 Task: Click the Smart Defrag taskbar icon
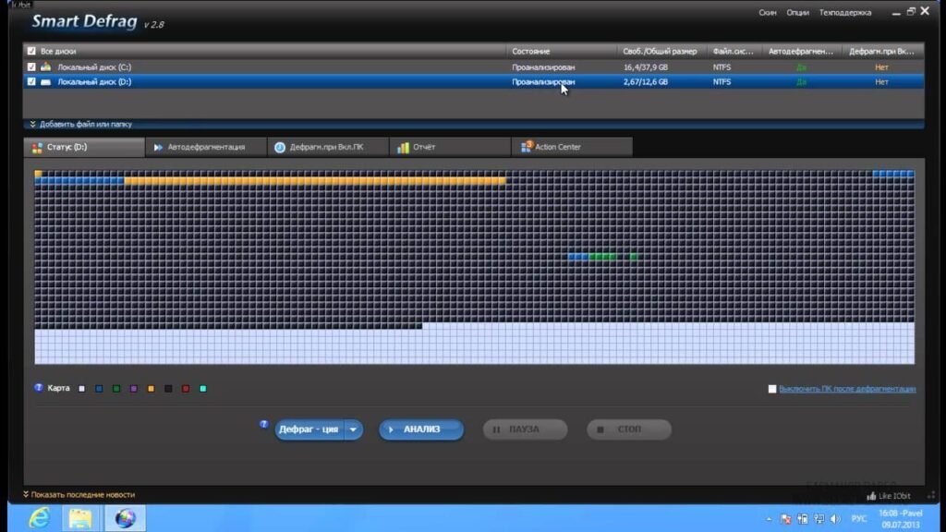pyautogui.click(x=125, y=518)
